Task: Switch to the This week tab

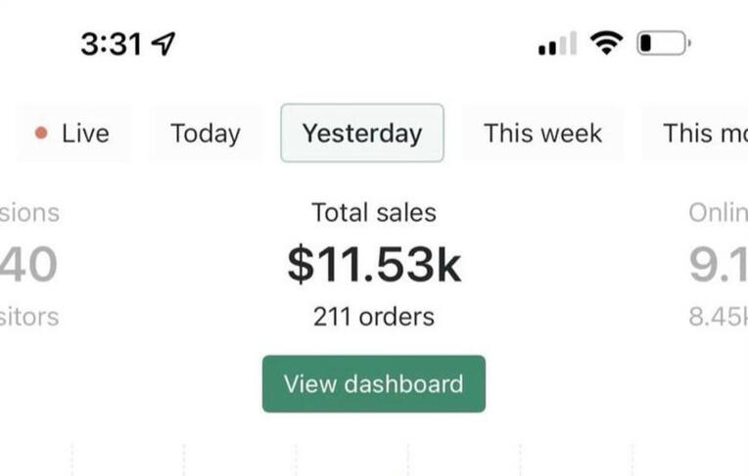Action: 542,133
